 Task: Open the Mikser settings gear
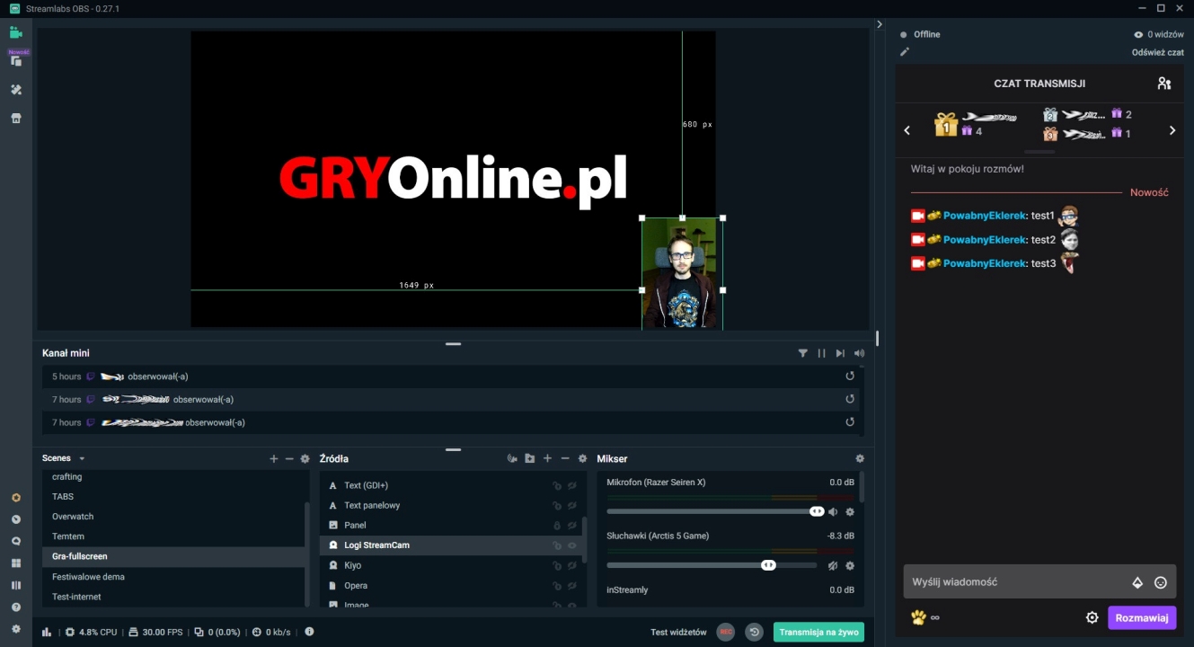(x=859, y=458)
